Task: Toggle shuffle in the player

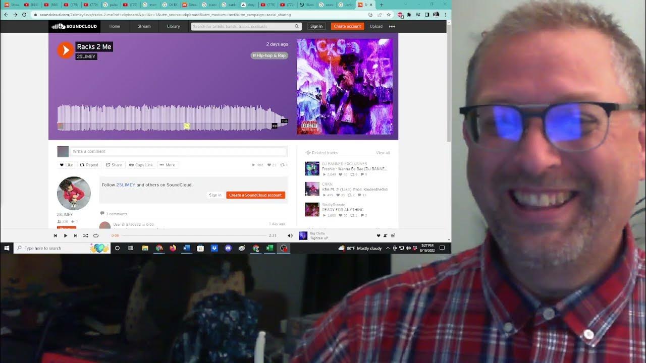Action: 85,235
